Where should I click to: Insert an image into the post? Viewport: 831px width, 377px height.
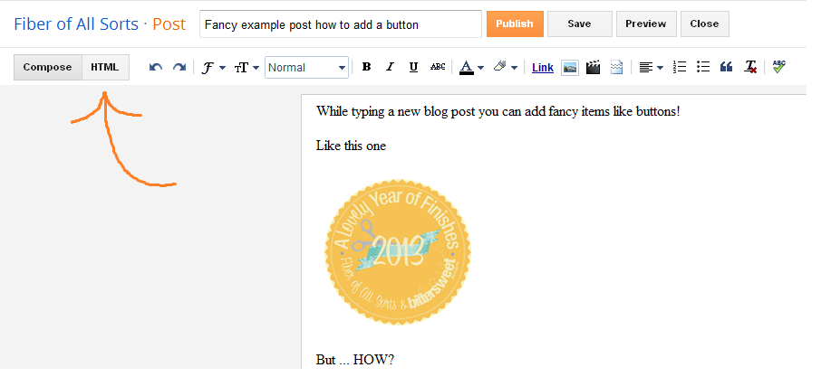tap(570, 68)
